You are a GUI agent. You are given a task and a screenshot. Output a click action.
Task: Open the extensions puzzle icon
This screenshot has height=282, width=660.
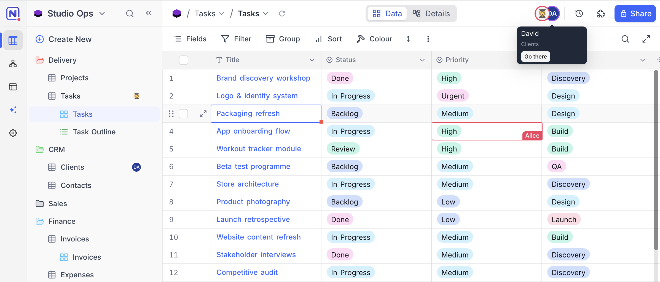[601, 14]
